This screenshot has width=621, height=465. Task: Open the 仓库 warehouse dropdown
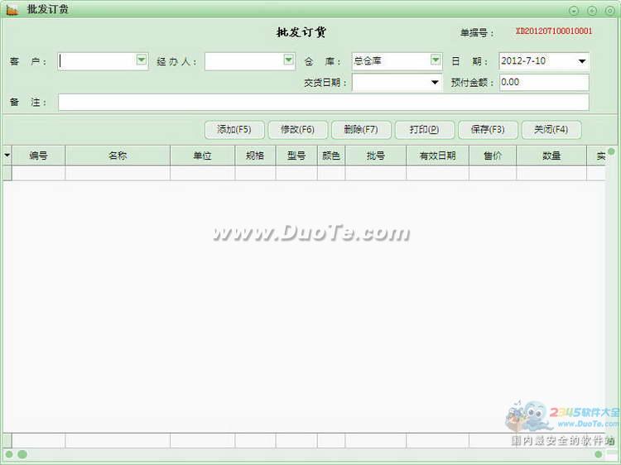tap(436, 60)
